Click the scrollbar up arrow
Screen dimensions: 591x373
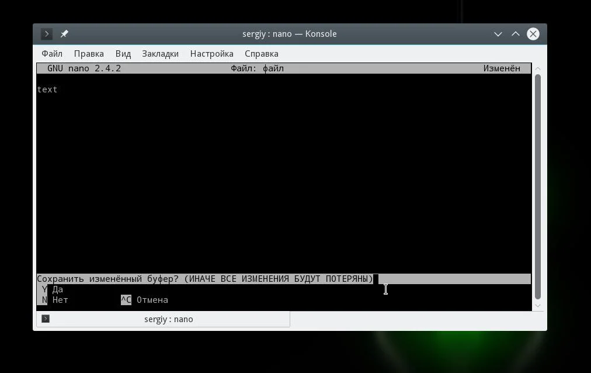[538, 68]
